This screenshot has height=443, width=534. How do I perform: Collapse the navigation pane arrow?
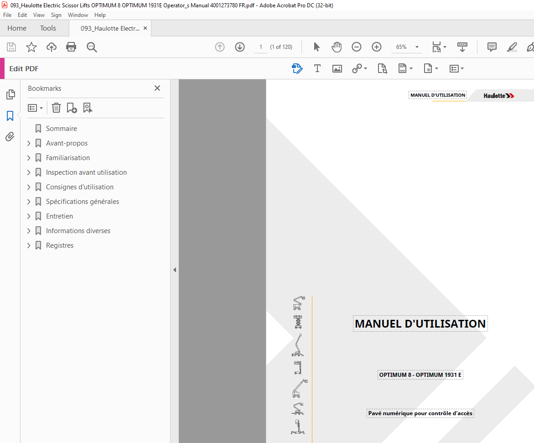[175, 270]
